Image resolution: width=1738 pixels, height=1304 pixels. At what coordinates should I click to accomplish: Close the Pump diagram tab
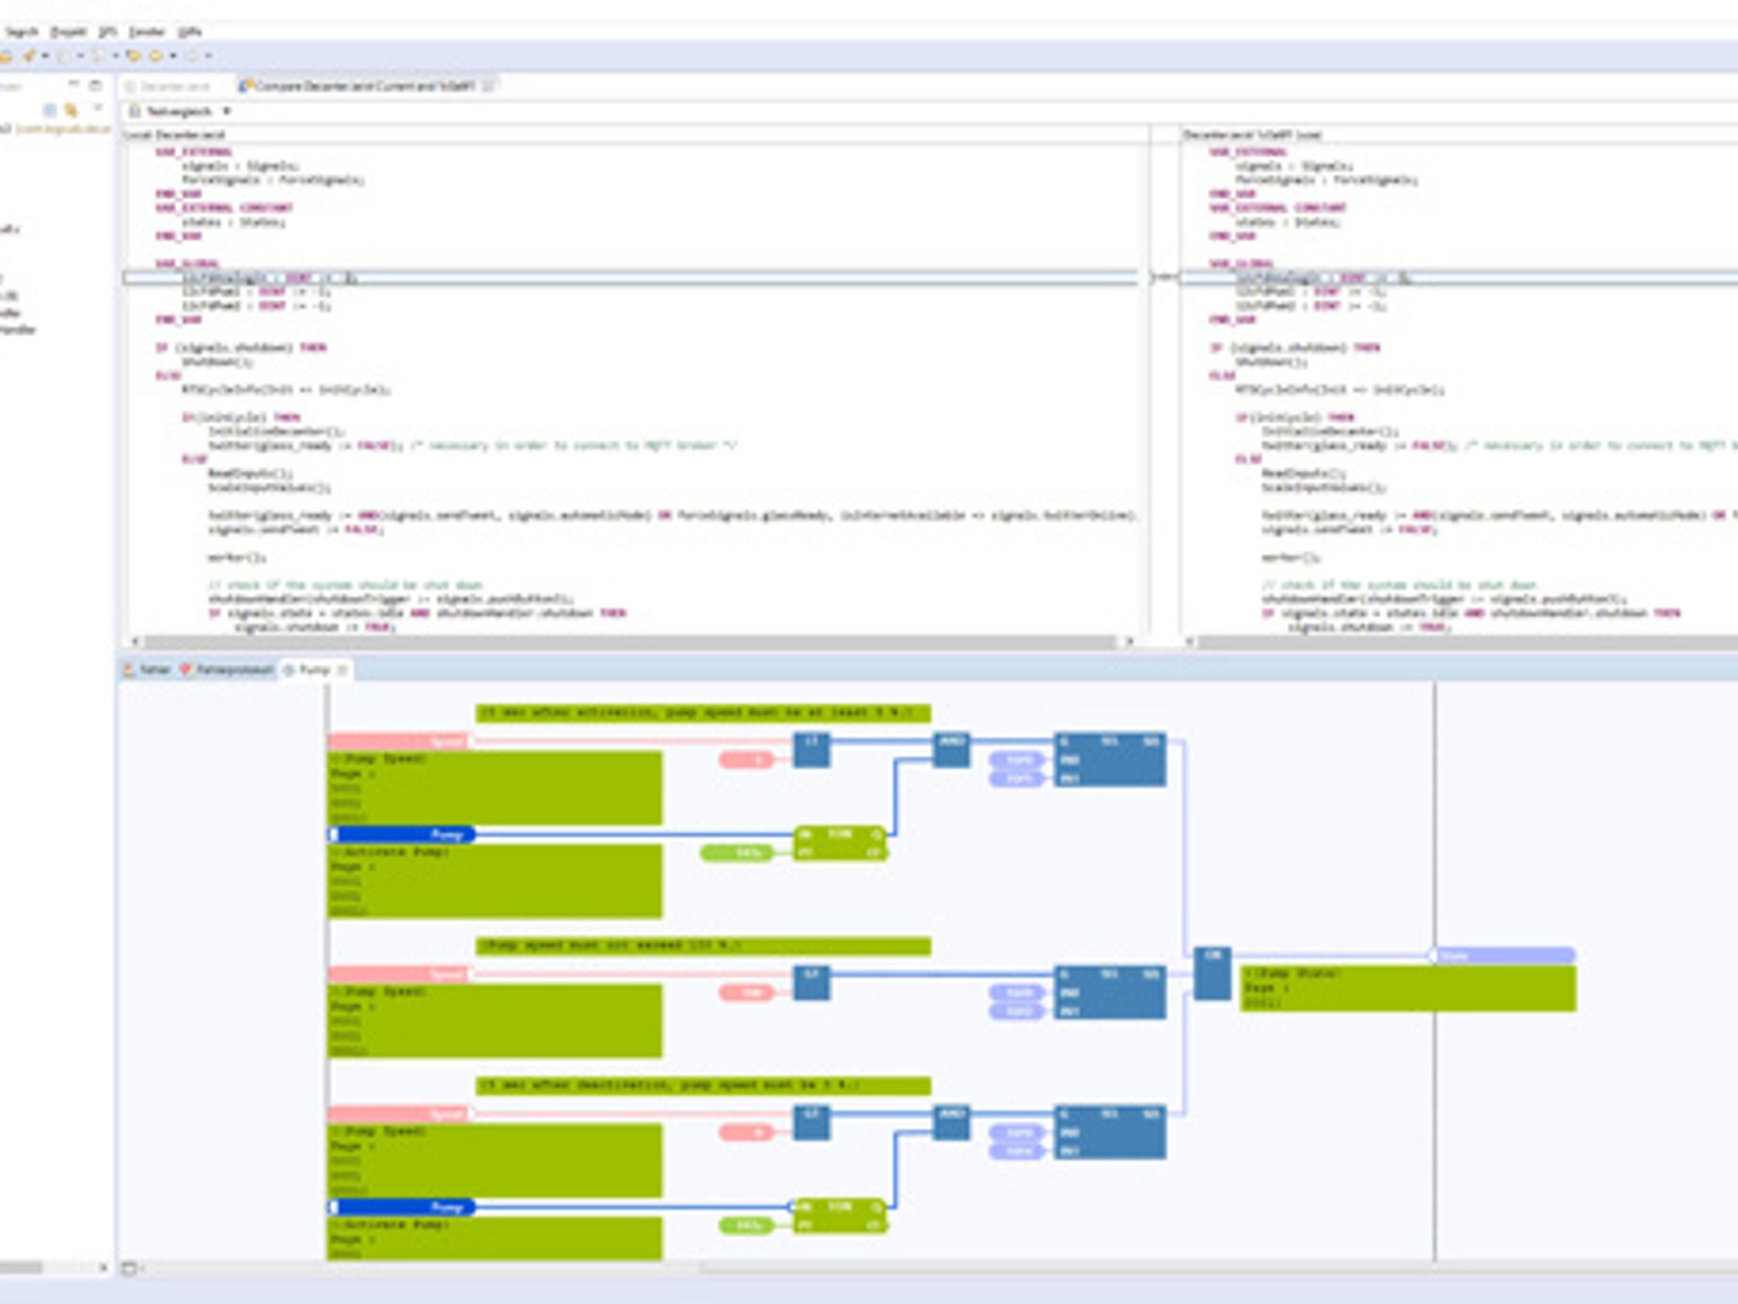pos(342,669)
